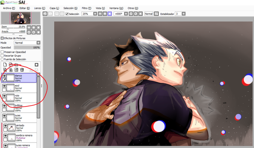This screenshot has width=254, height=148.
Task: Select the luces layer
Action: click(x=19, y=118)
